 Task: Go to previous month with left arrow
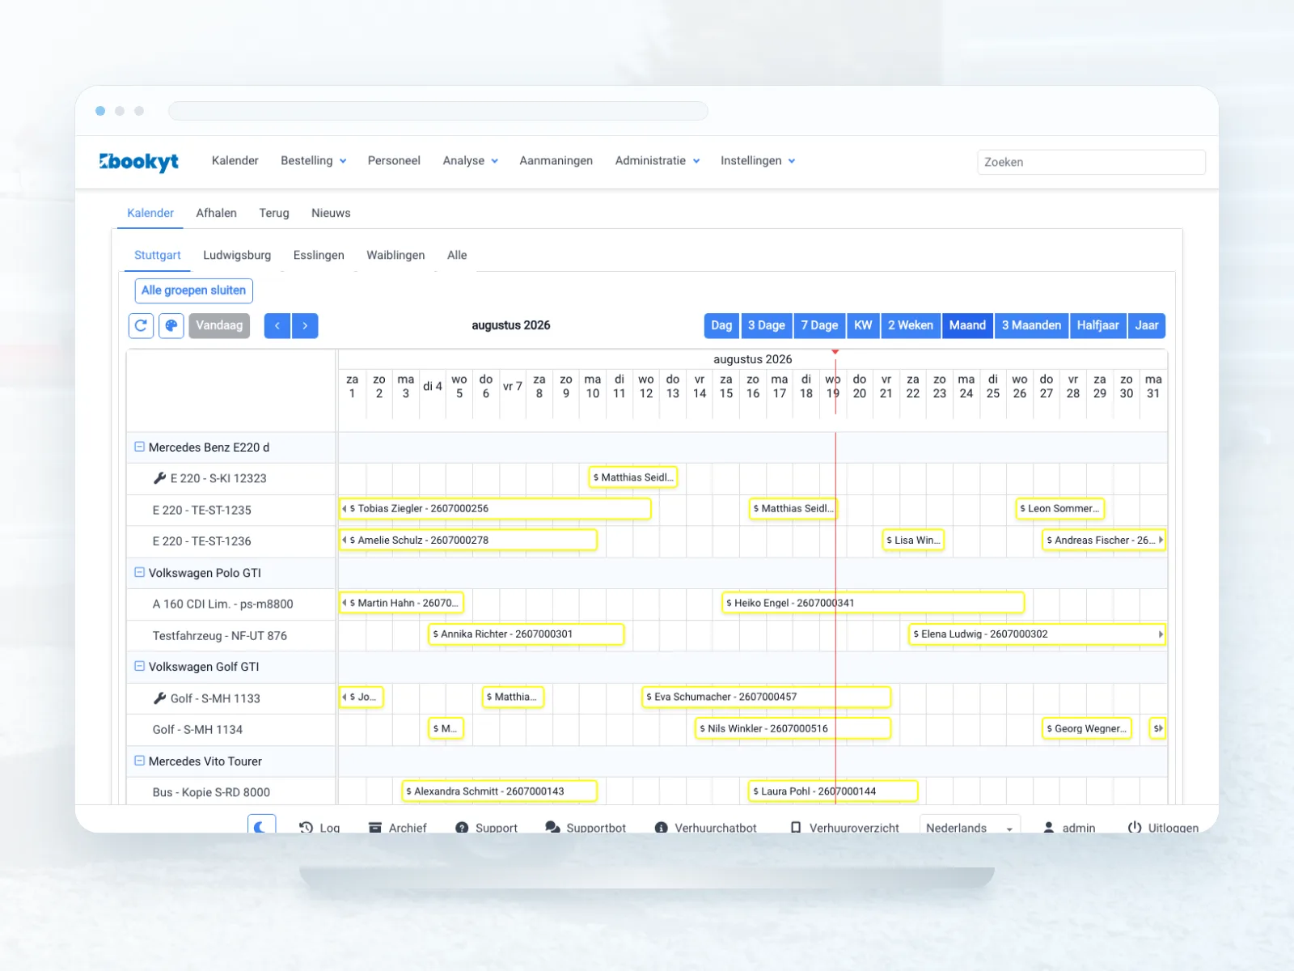277,325
